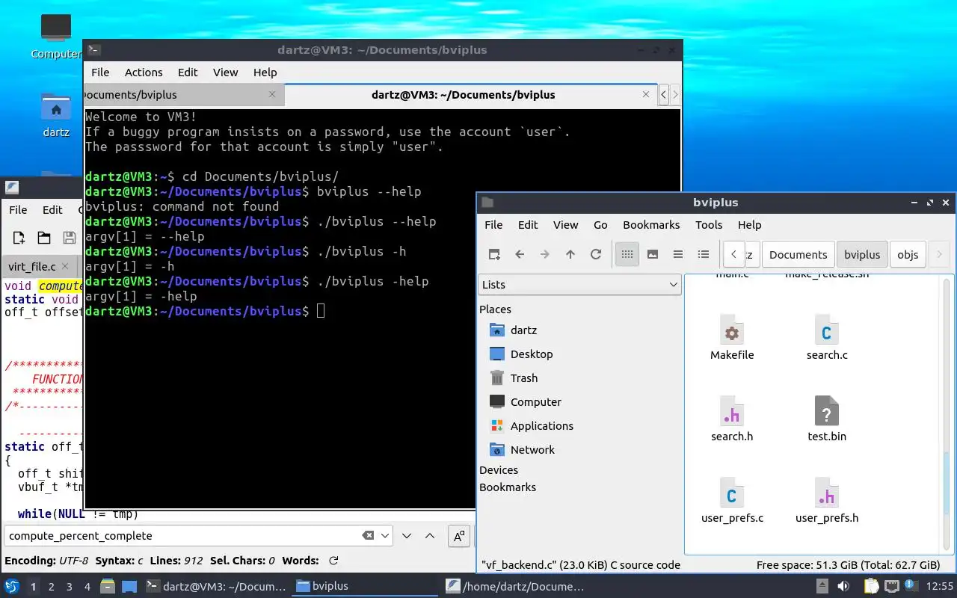Screen dimensions: 957x598
Task: Close the active terminal tab
Action: coord(646,94)
